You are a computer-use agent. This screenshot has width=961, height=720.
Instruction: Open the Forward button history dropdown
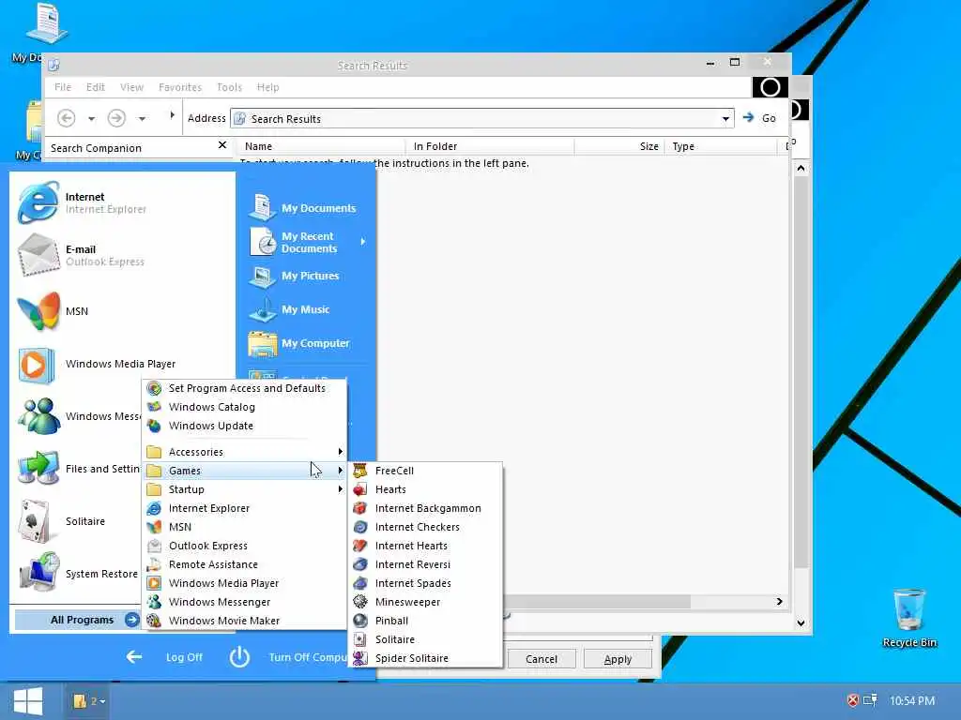tap(142, 119)
